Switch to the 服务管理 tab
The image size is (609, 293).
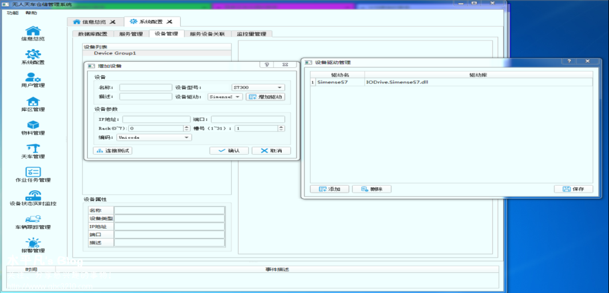pyautogui.click(x=131, y=34)
